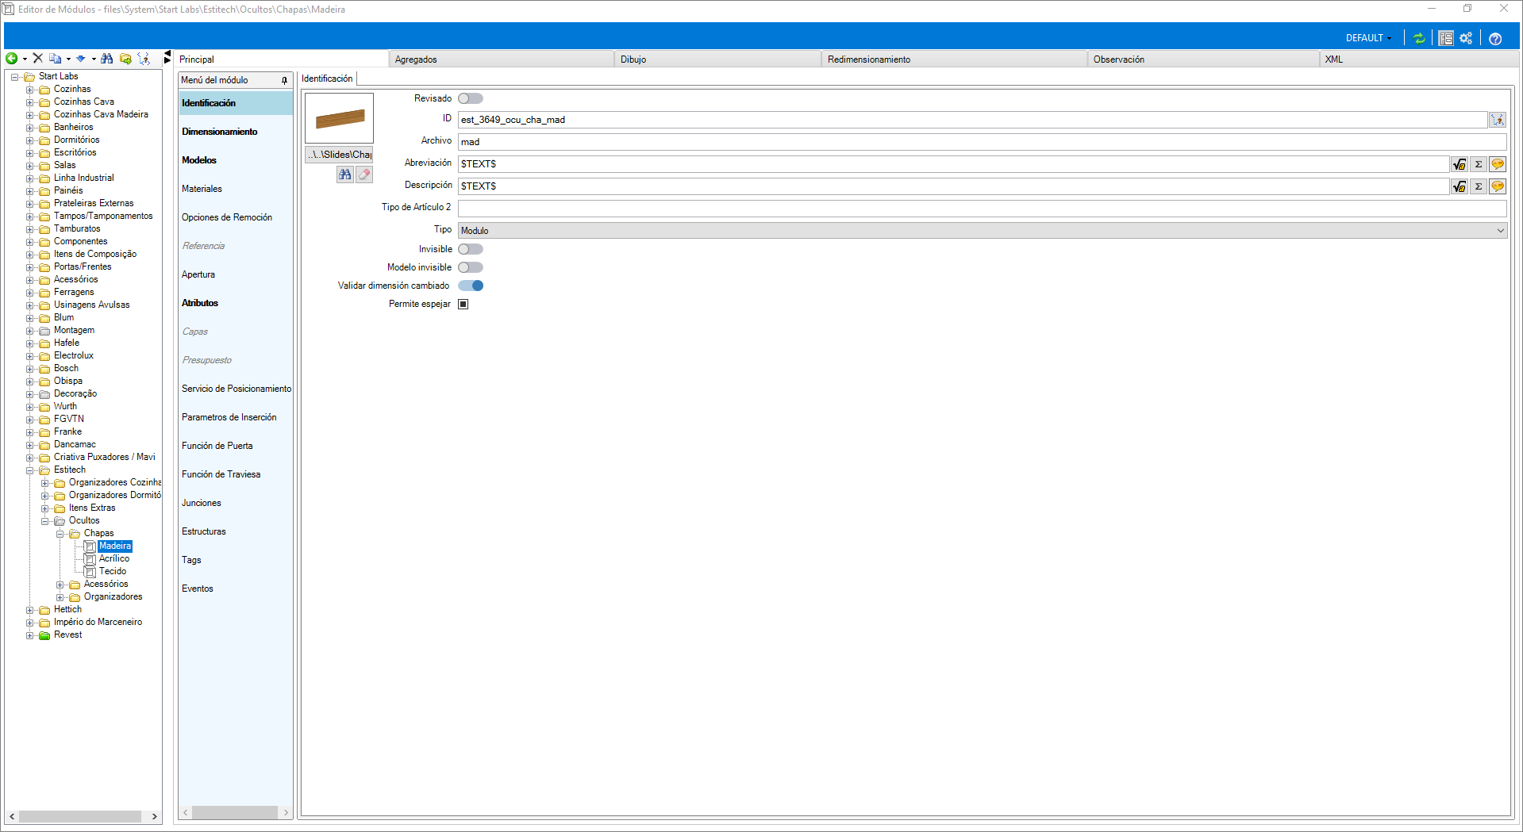Image resolution: width=1523 pixels, height=832 pixels.
Task: Select the Acrílico tree item
Action: (x=114, y=559)
